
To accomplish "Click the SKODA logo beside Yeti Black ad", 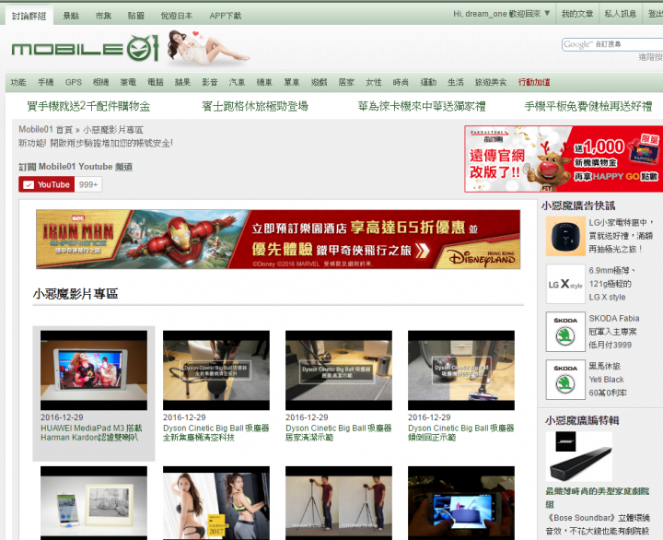I will tap(565, 380).
